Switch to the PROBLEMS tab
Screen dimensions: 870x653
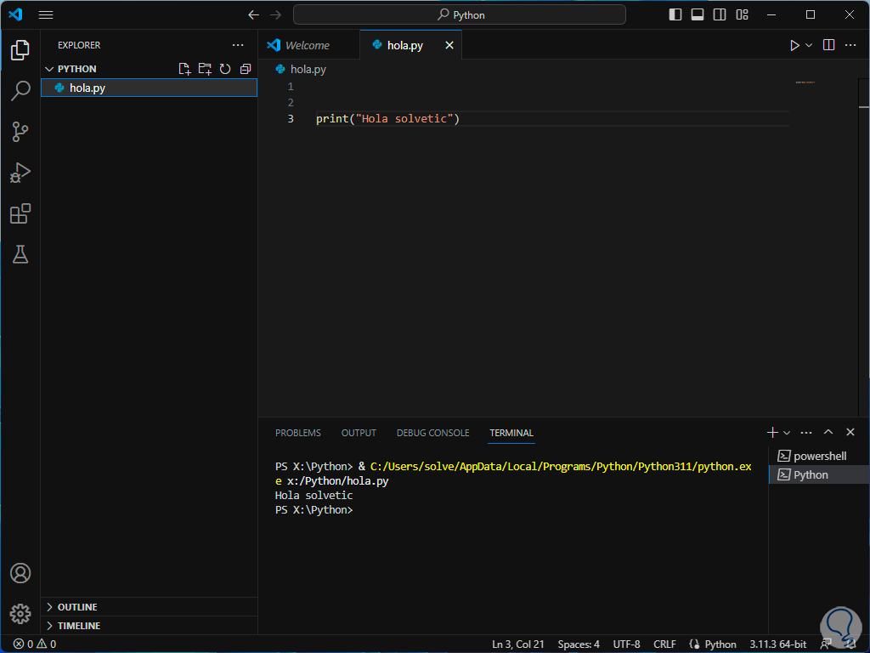[298, 433]
